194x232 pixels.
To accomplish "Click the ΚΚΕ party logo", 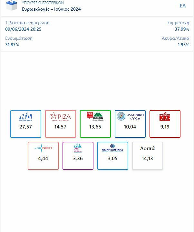I will [165, 117].
